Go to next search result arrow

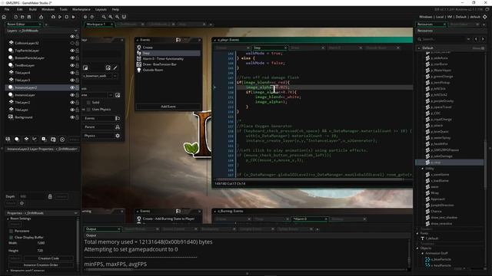[483, 39]
